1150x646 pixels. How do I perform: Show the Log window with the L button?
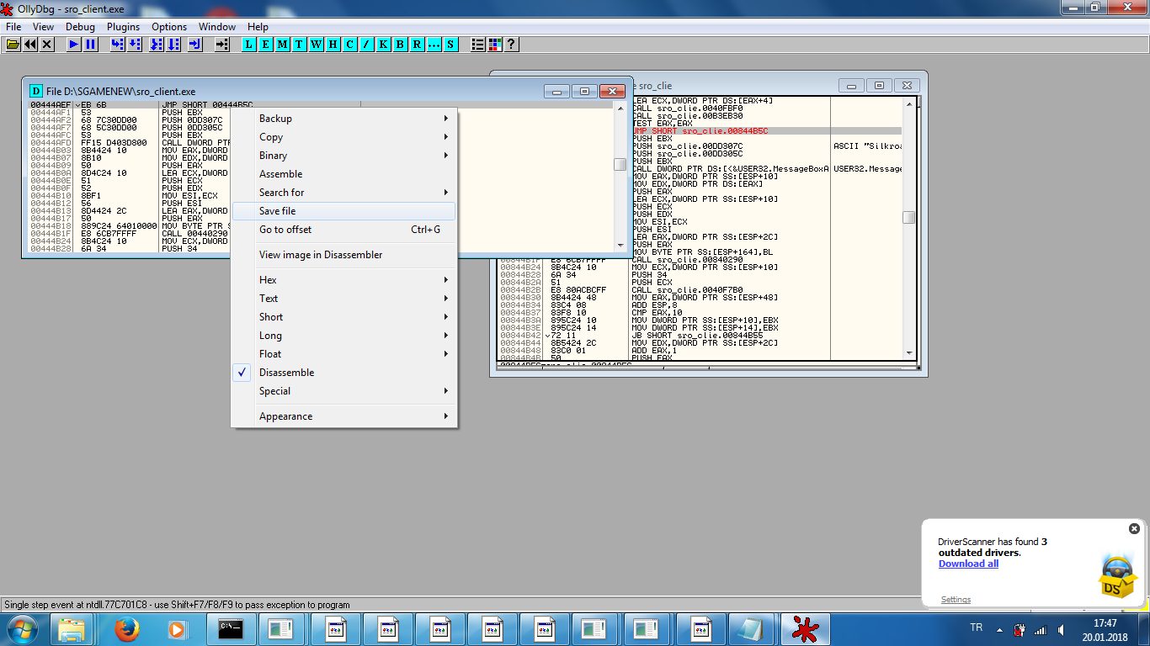coord(249,44)
